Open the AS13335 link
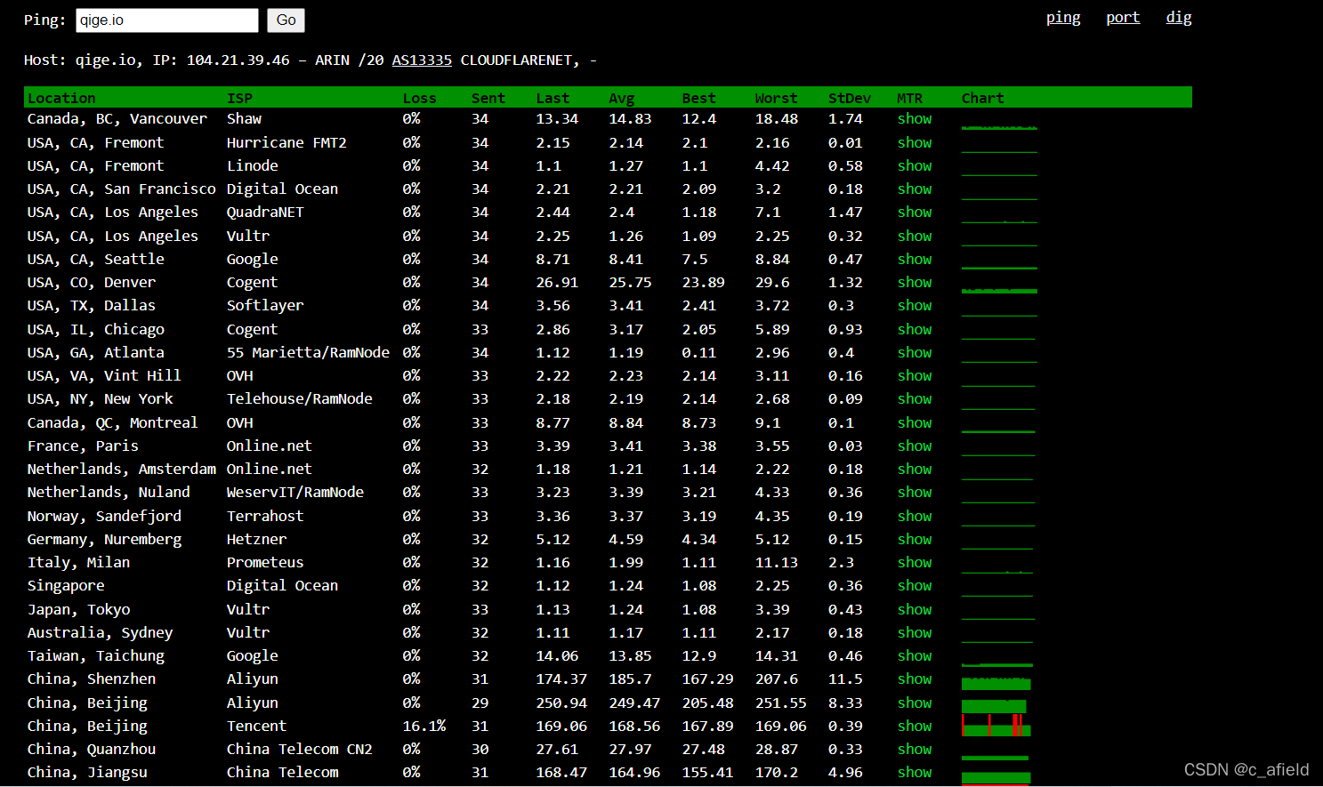The width and height of the screenshot is (1323, 787). click(422, 60)
